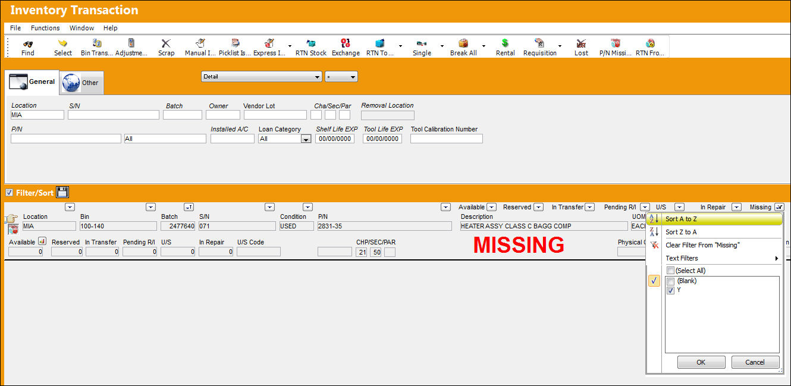This screenshot has width=791, height=386.
Task: Open the Reserved column filter arrow
Action: (538, 207)
